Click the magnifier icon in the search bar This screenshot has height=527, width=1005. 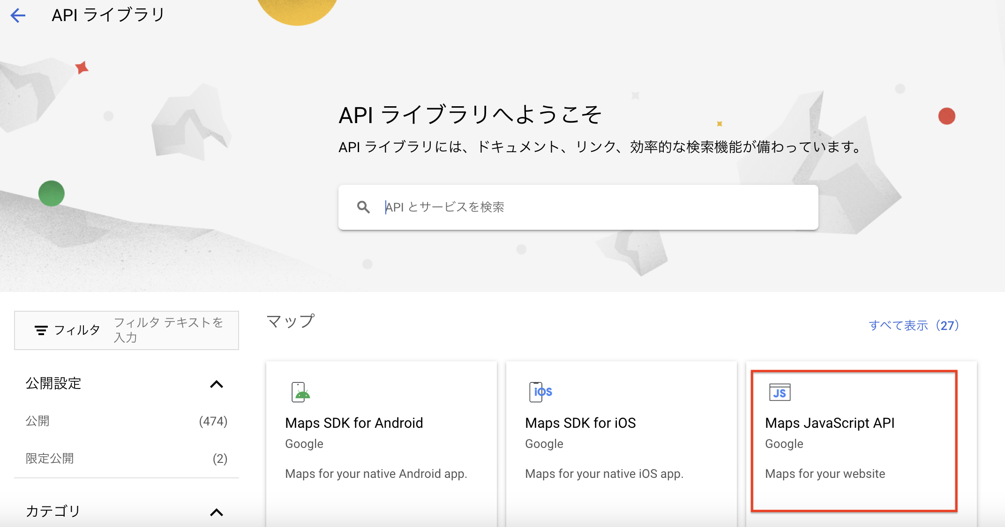(x=364, y=207)
